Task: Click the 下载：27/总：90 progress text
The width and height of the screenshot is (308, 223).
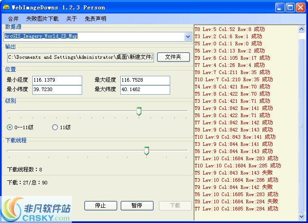Action: [27, 183]
